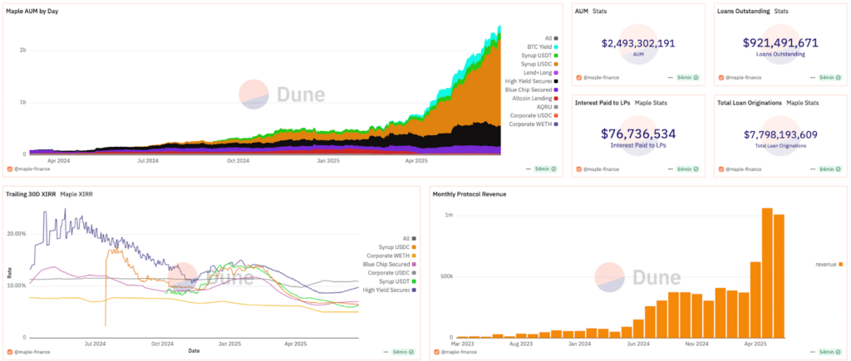Click the $76,736,534 Interest Paid value
This screenshot has height=361, width=851.
[x=637, y=134]
